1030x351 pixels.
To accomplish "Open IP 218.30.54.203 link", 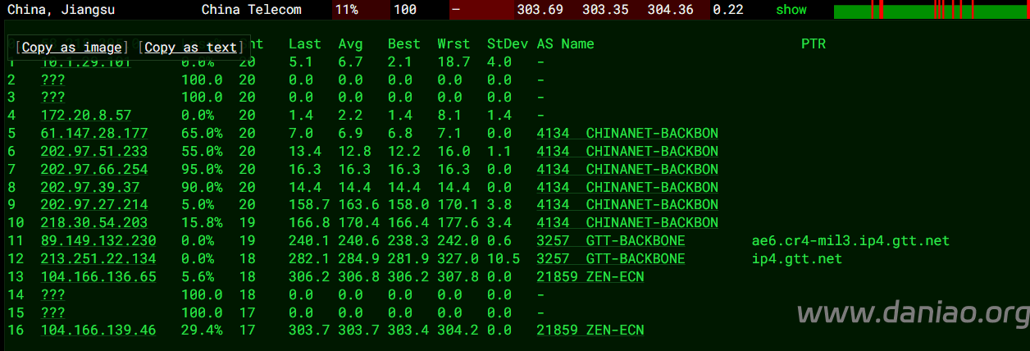I will (x=94, y=223).
